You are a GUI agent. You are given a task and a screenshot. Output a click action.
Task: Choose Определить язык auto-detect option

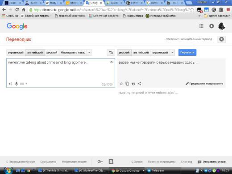coord(73,53)
